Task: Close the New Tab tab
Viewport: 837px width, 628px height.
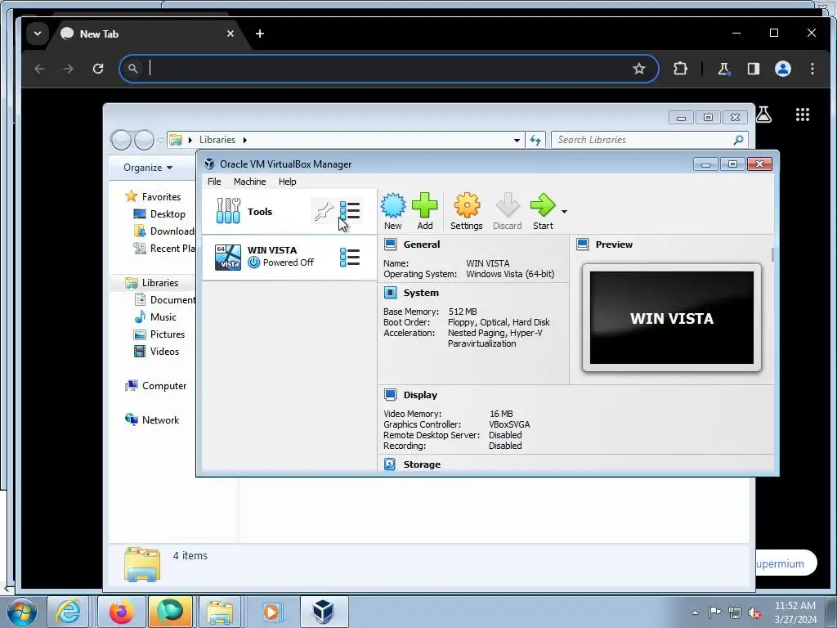Action: click(x=231, y=34)
